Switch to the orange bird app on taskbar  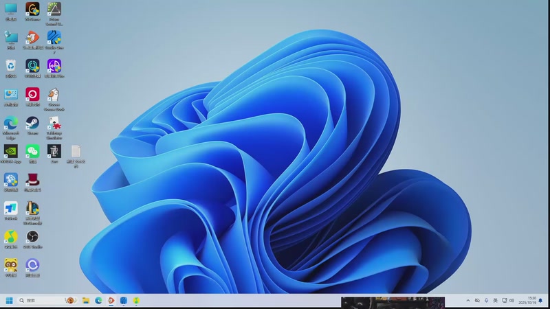111,300
